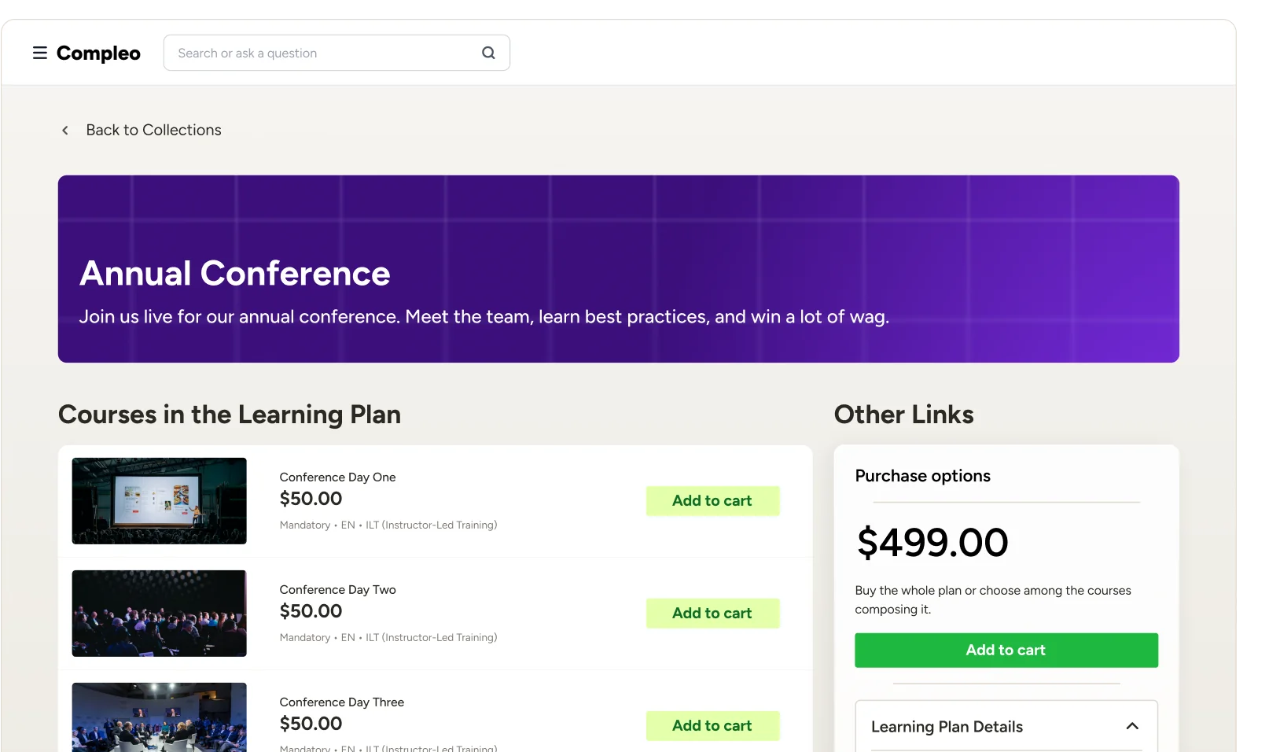Click the 'Join us live' banner subtitle

point(484,317)
